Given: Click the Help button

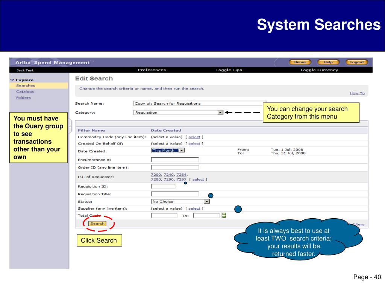Looking at the screenshot, I should [x=328, y=62].
